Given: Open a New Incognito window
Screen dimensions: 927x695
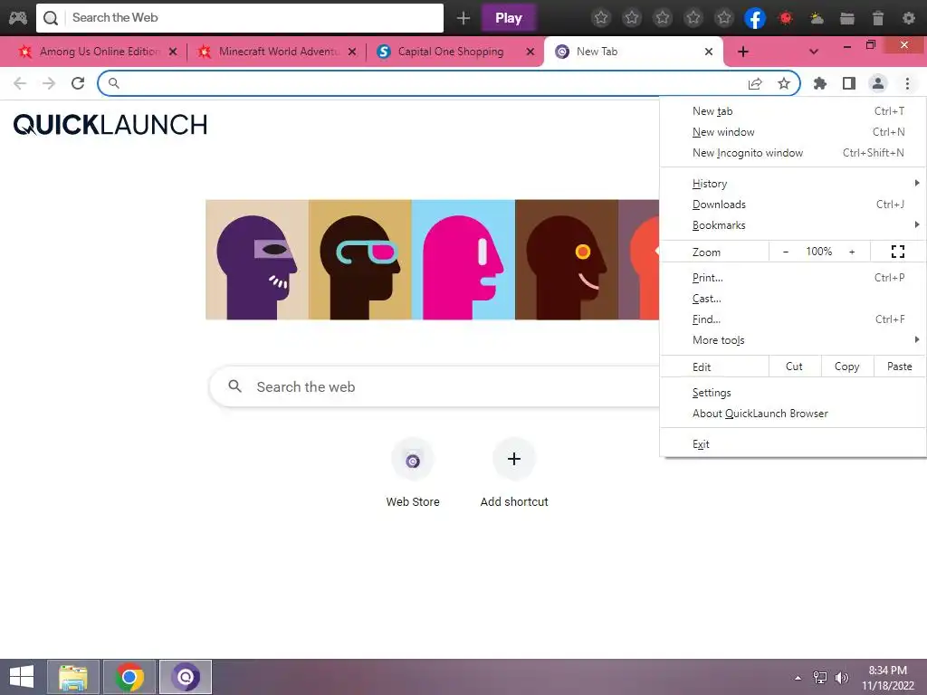Looking at the screenshot, I should 793,152.
